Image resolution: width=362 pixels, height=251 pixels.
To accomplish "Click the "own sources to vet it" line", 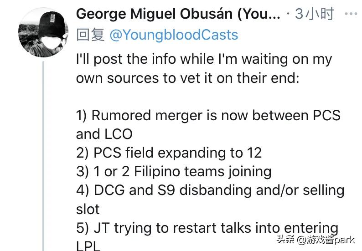I will coord(187,78).
